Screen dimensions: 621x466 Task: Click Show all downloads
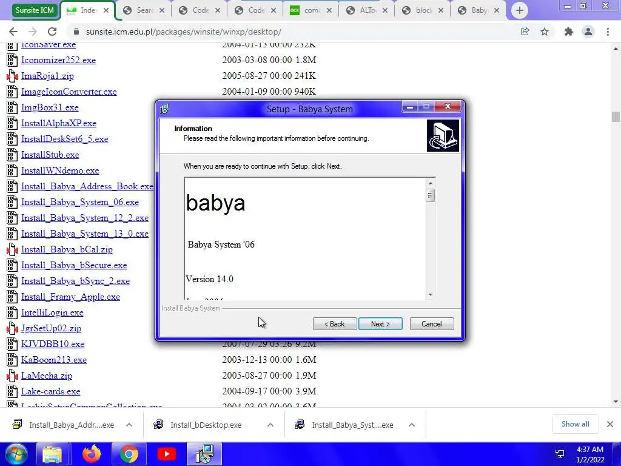point(575,424)
